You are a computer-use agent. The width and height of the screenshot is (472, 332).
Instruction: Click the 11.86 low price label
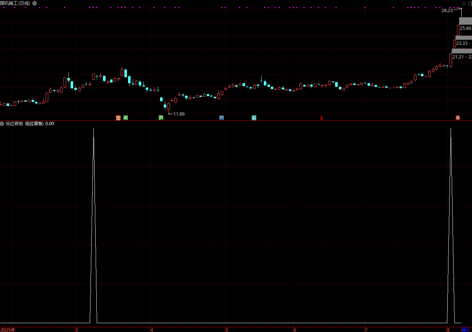coord(179,114)
